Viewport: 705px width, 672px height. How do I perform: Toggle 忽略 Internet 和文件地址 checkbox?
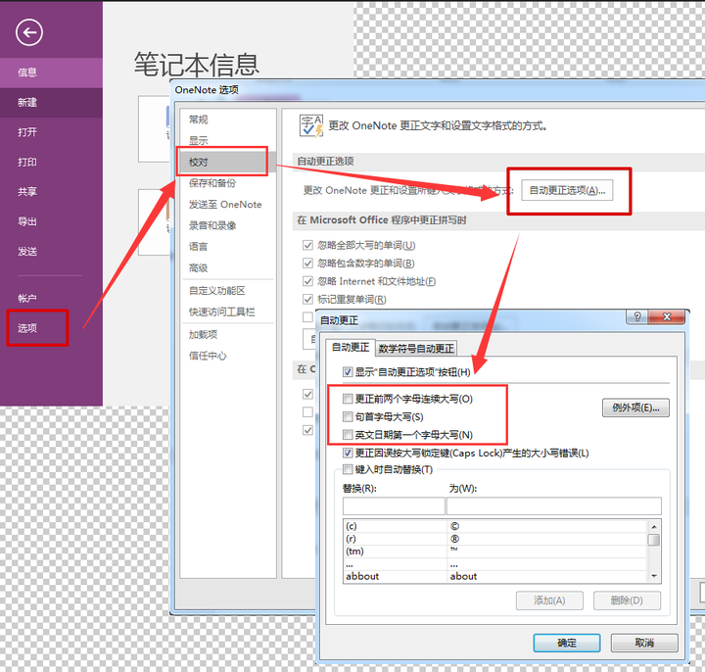pos(308,281)
